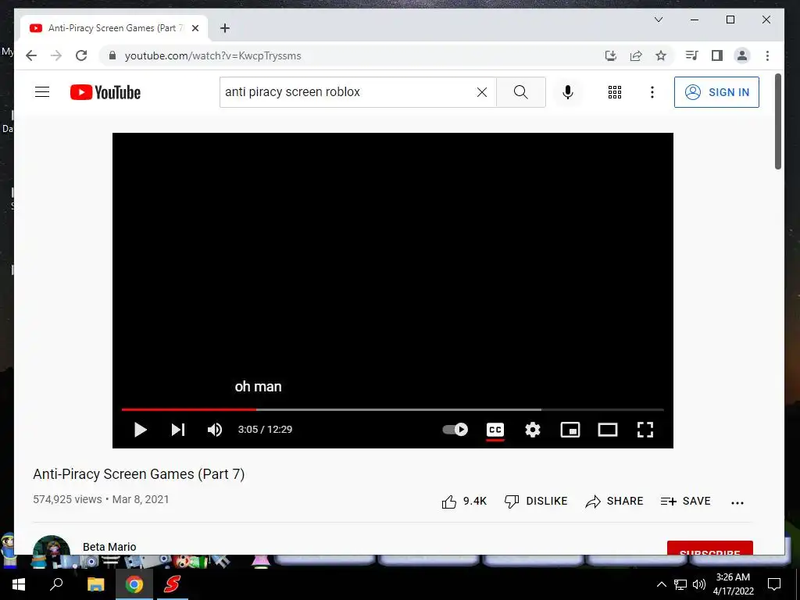Skip to the next video
This screenshot has width=800, height=600.
pyautogui.click(x=177, y=430)
